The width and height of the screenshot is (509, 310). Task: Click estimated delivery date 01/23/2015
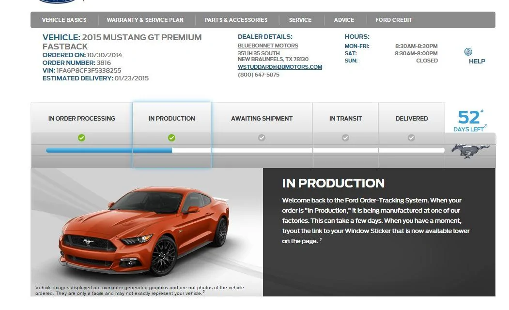click(131, 78)
